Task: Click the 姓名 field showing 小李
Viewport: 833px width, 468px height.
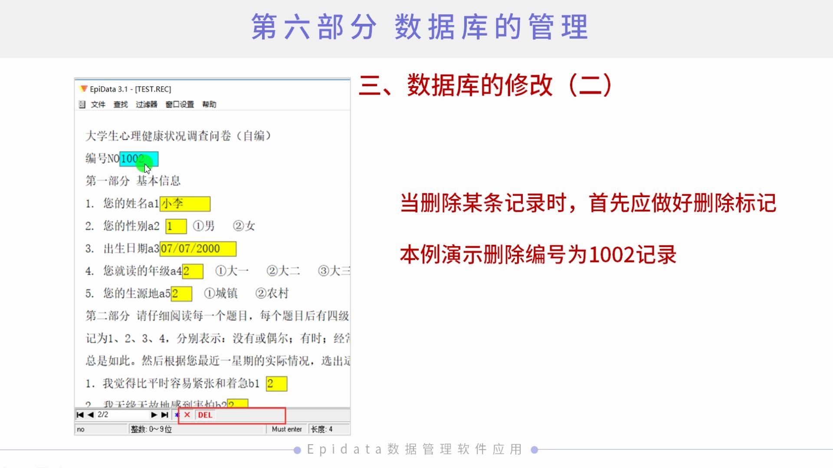Action: tap(184, 204)
